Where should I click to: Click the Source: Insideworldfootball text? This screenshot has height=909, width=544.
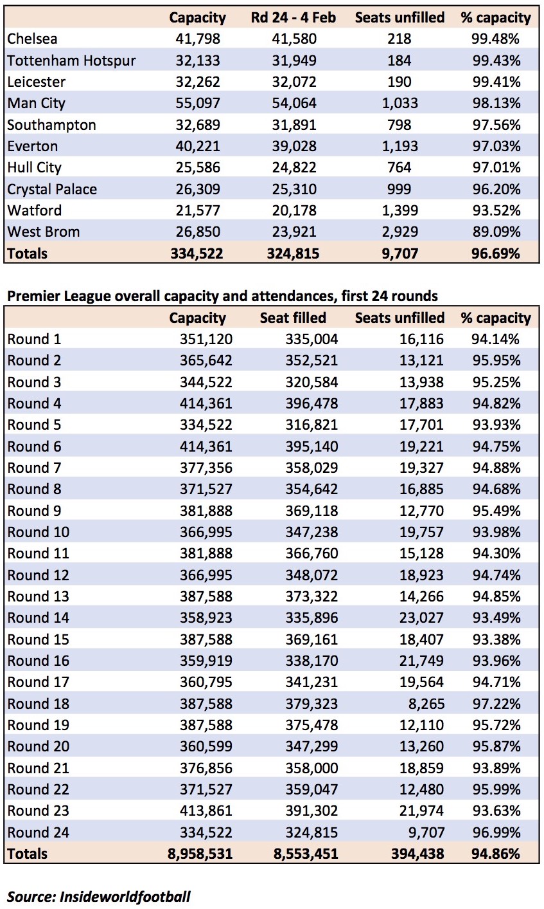point(99,896)
